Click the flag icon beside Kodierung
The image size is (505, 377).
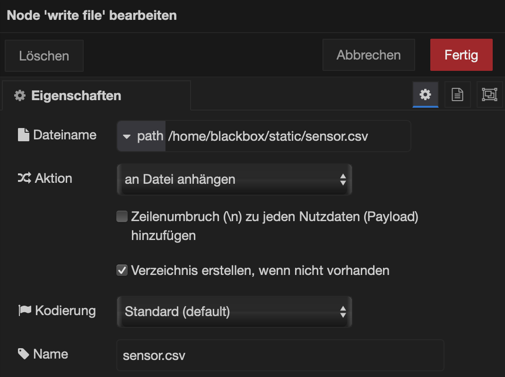[x=24, y=310]
